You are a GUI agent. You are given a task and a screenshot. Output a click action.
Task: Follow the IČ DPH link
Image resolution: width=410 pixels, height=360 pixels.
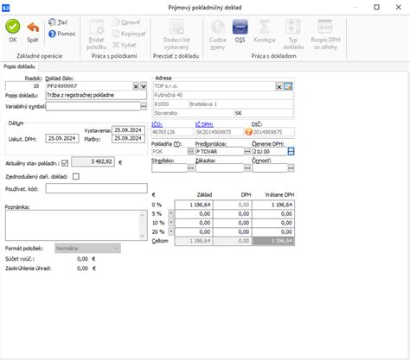[x=204, y=124]
